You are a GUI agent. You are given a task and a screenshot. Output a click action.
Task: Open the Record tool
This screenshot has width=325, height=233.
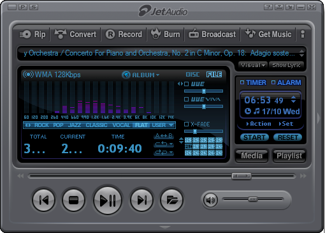[124, 34]
